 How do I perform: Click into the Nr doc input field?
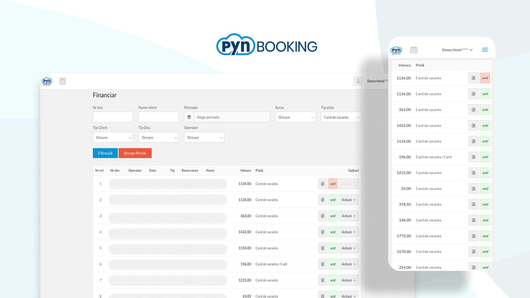point(113,117)
